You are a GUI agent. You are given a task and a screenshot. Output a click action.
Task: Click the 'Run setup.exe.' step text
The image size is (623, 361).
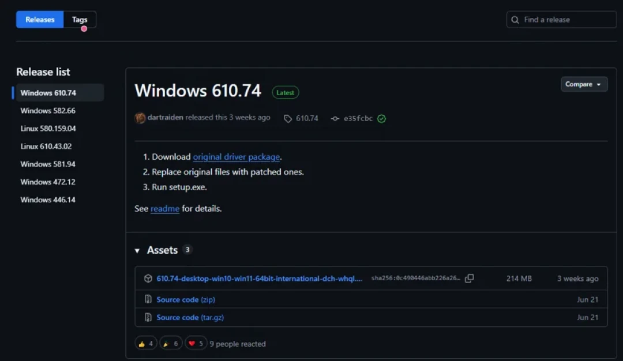click(x=179, y=187)
